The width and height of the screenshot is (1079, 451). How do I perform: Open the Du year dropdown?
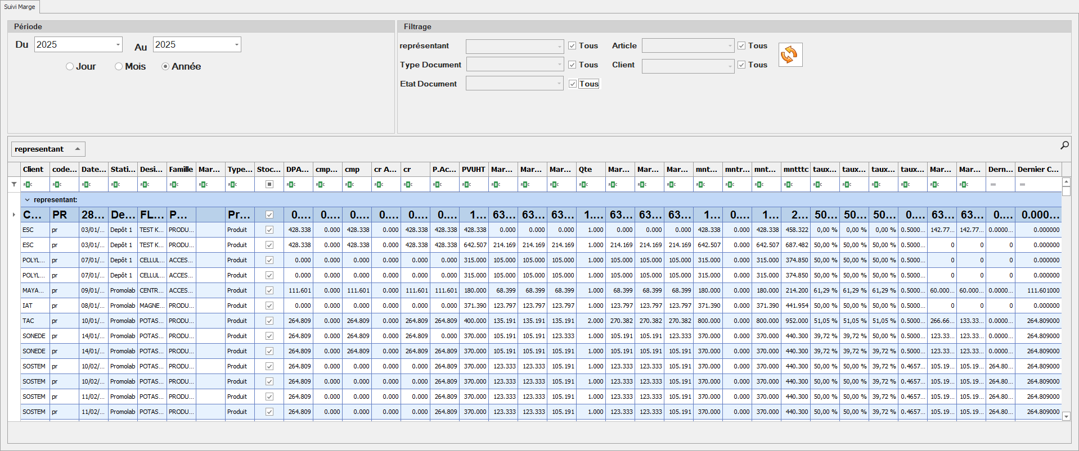click(118, 45)
